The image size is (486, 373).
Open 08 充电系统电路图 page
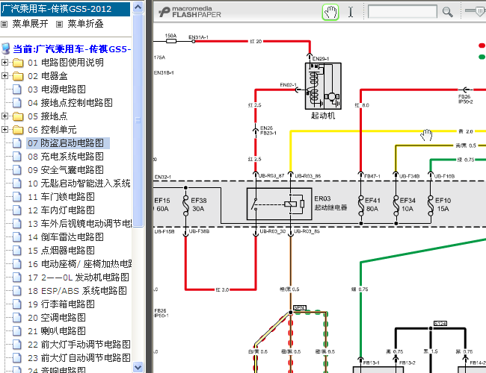66,157
